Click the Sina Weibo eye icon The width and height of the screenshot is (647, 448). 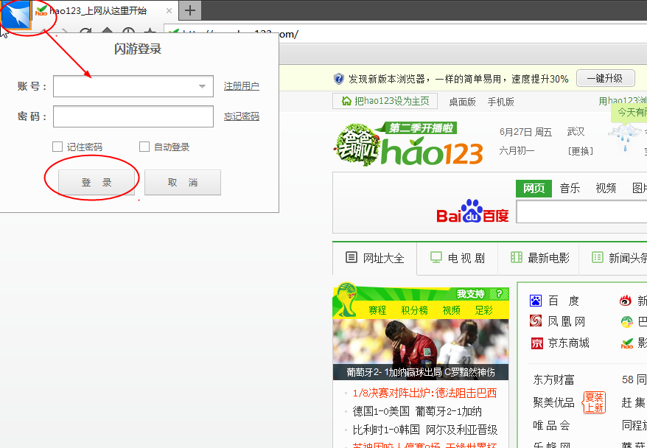pyautogui.click(x=626, y=301)
